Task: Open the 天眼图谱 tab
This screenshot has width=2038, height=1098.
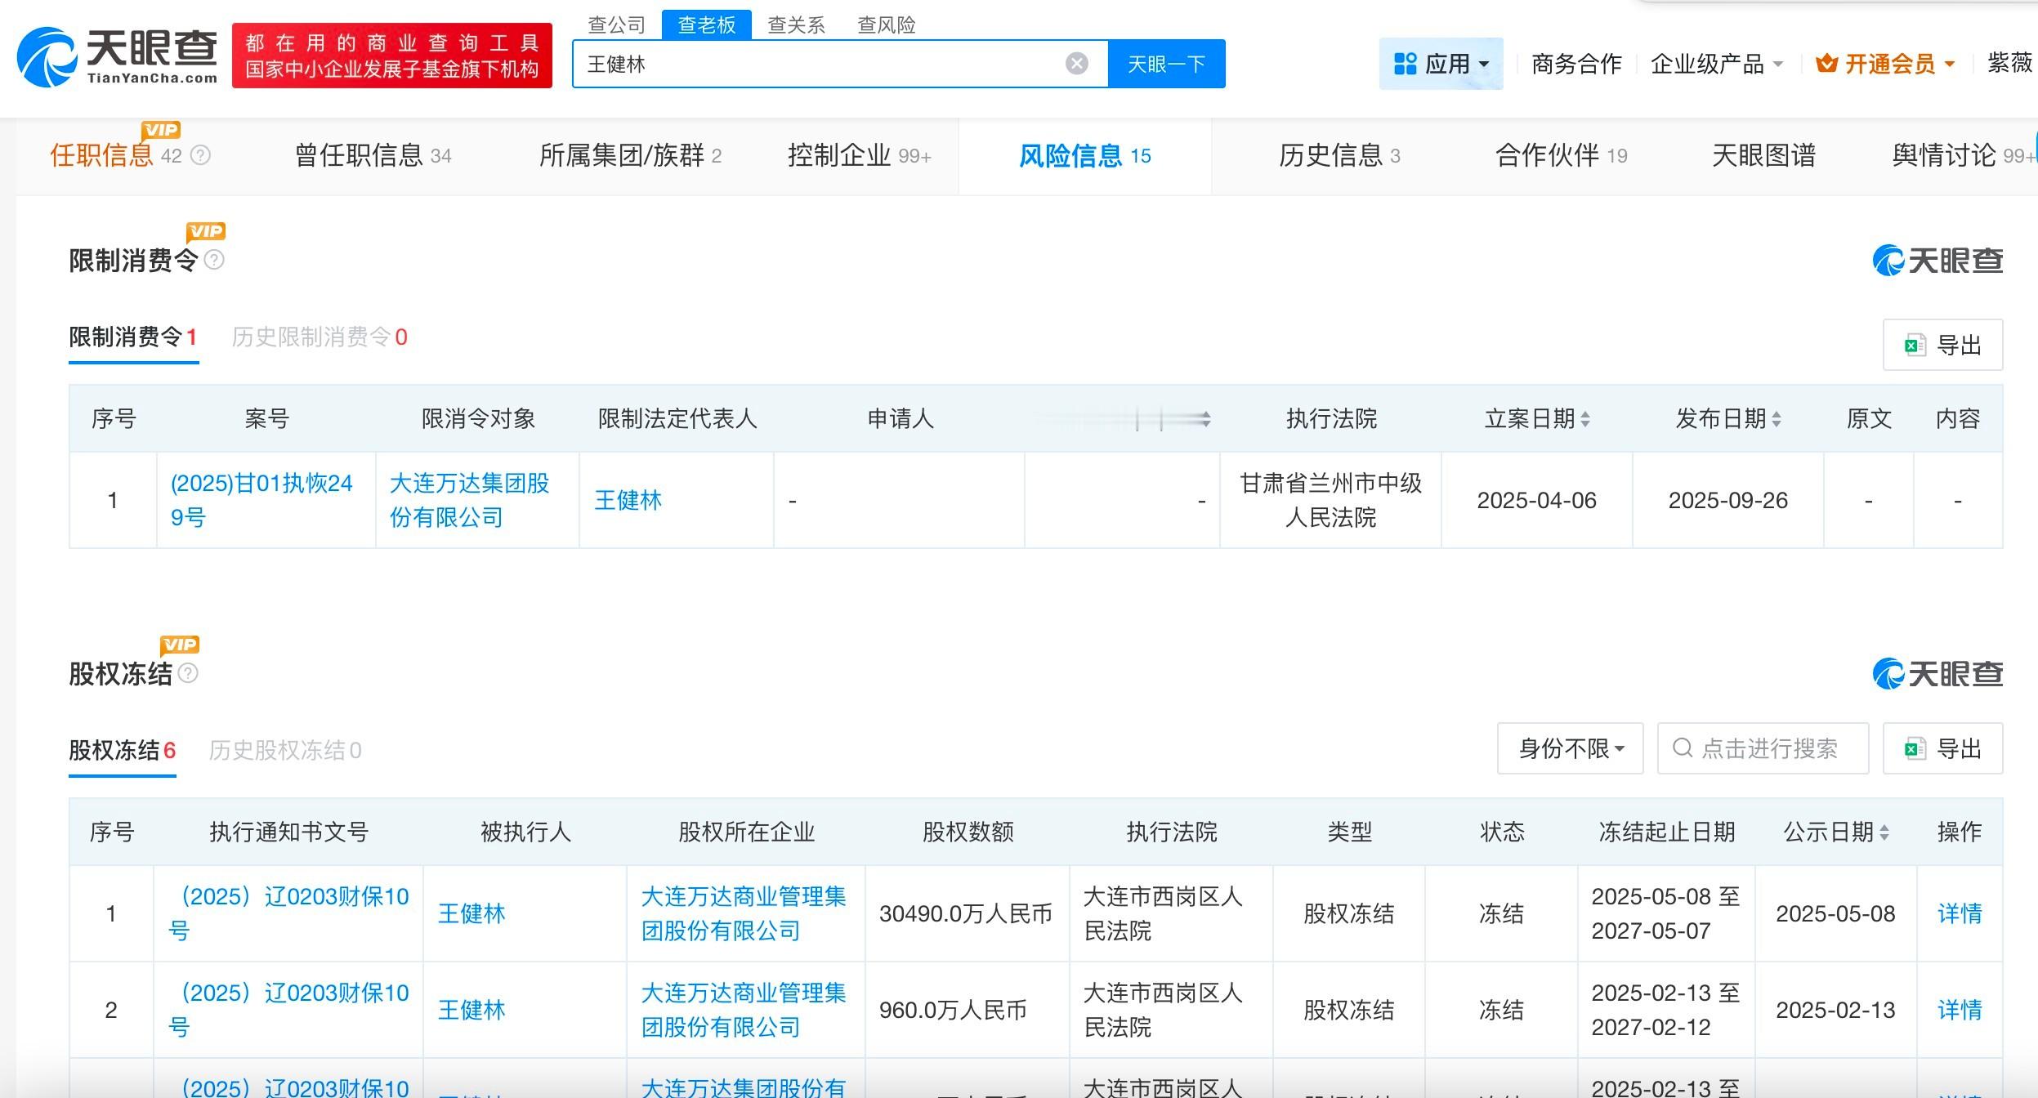Action: (x=1763, y=155)
